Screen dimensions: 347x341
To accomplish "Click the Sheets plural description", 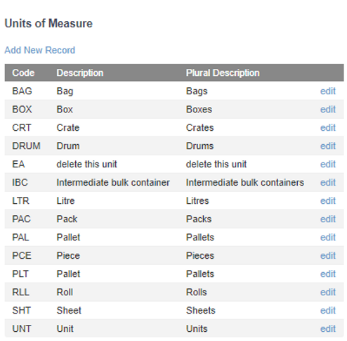I will pos(201,310).
